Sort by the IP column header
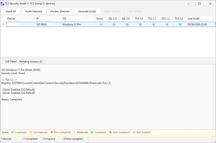The width and height of the screenshot is (216, 143). (x=48, y=18)
